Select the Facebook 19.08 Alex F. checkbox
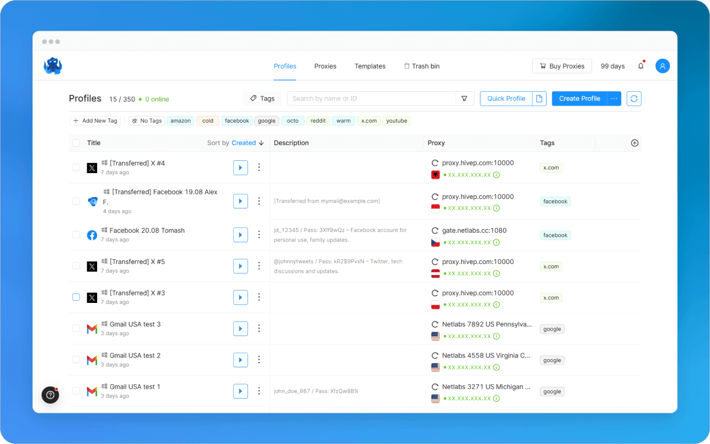Screen dimensions: 710x444 coord(76,201)
